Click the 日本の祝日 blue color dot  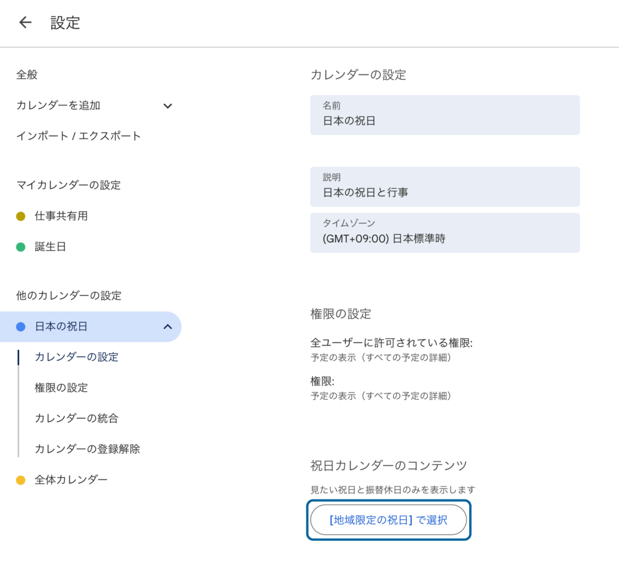tap(21, 327)
